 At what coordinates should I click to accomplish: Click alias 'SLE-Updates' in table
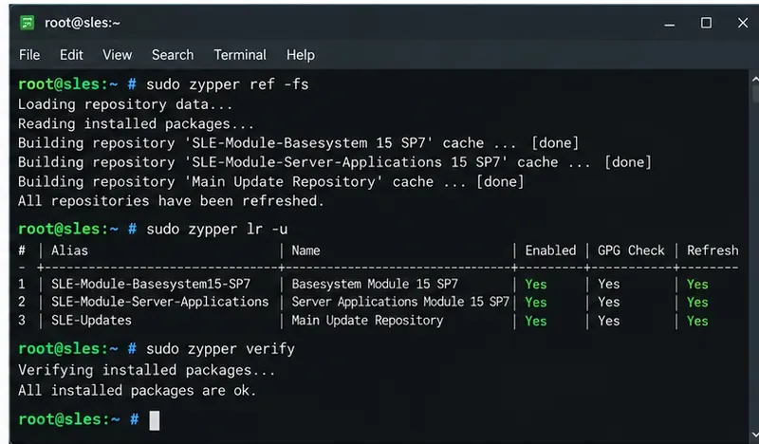[91, 321]
